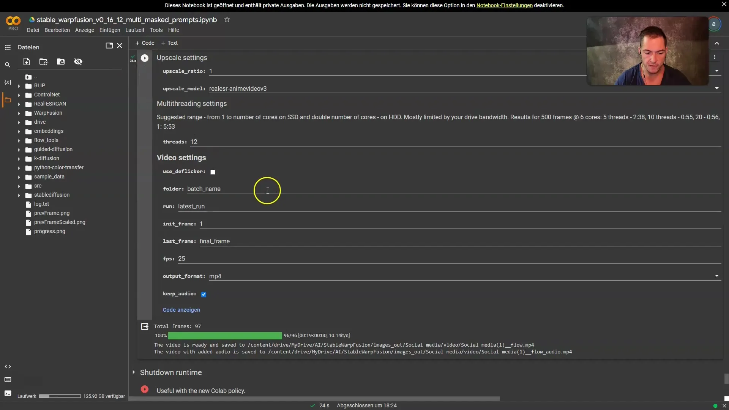Toggle the use_deflicker checkbox

point(213,172)
